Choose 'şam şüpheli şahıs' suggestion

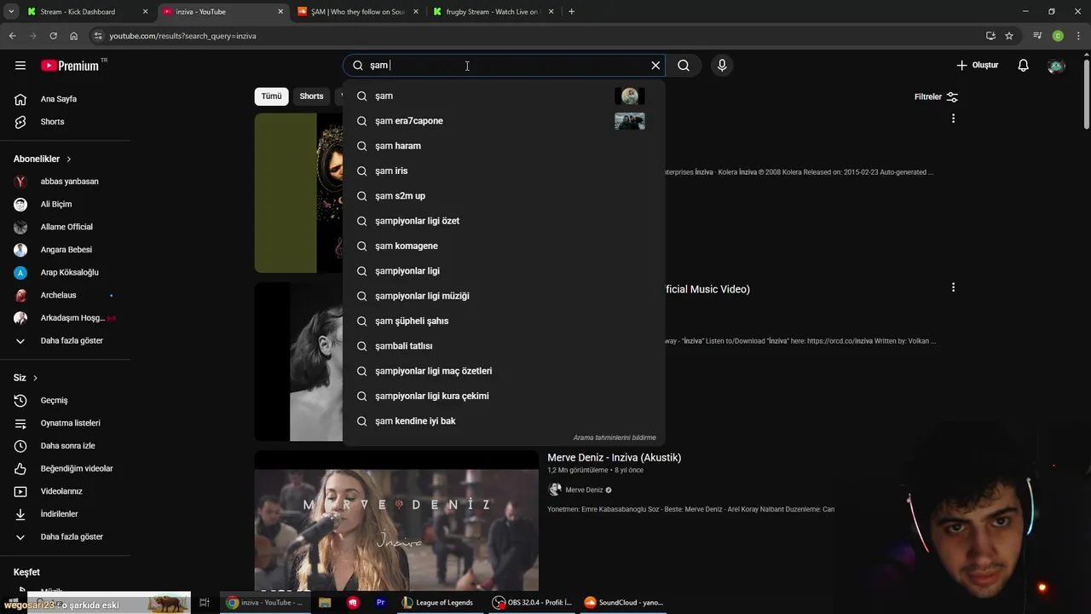click(504, 321)
